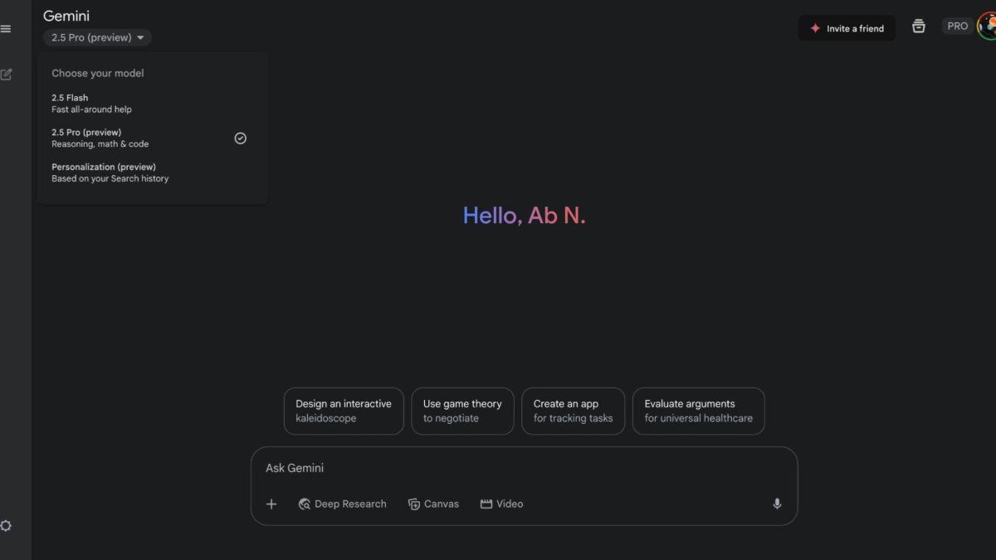Click the Invite a friend button

click(847, 28)
